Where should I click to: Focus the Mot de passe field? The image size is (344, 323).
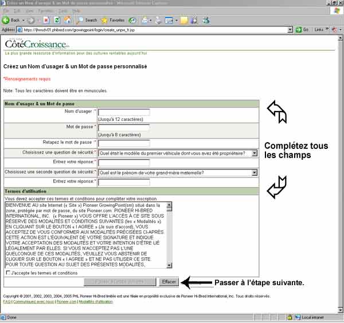[124, 128]
